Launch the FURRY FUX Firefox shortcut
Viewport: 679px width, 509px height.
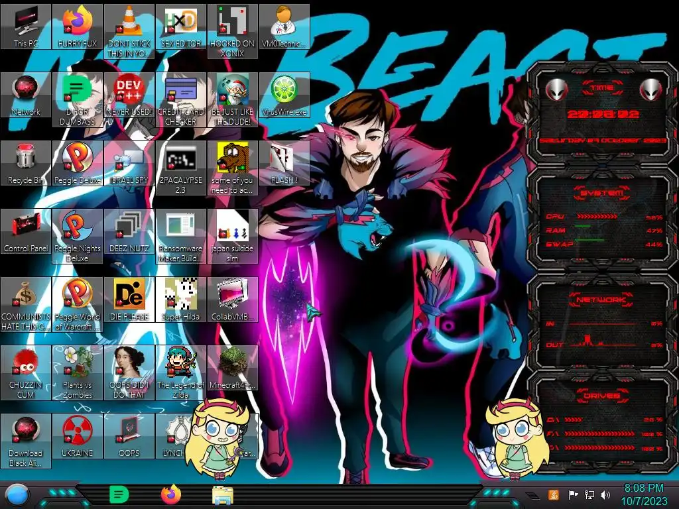point(78,27)
